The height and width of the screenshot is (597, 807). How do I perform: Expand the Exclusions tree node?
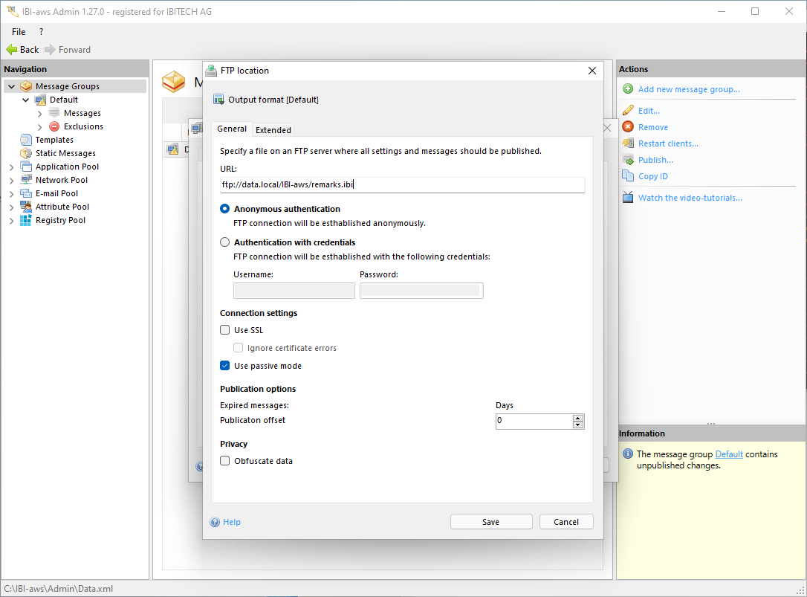tap(39, 127)
